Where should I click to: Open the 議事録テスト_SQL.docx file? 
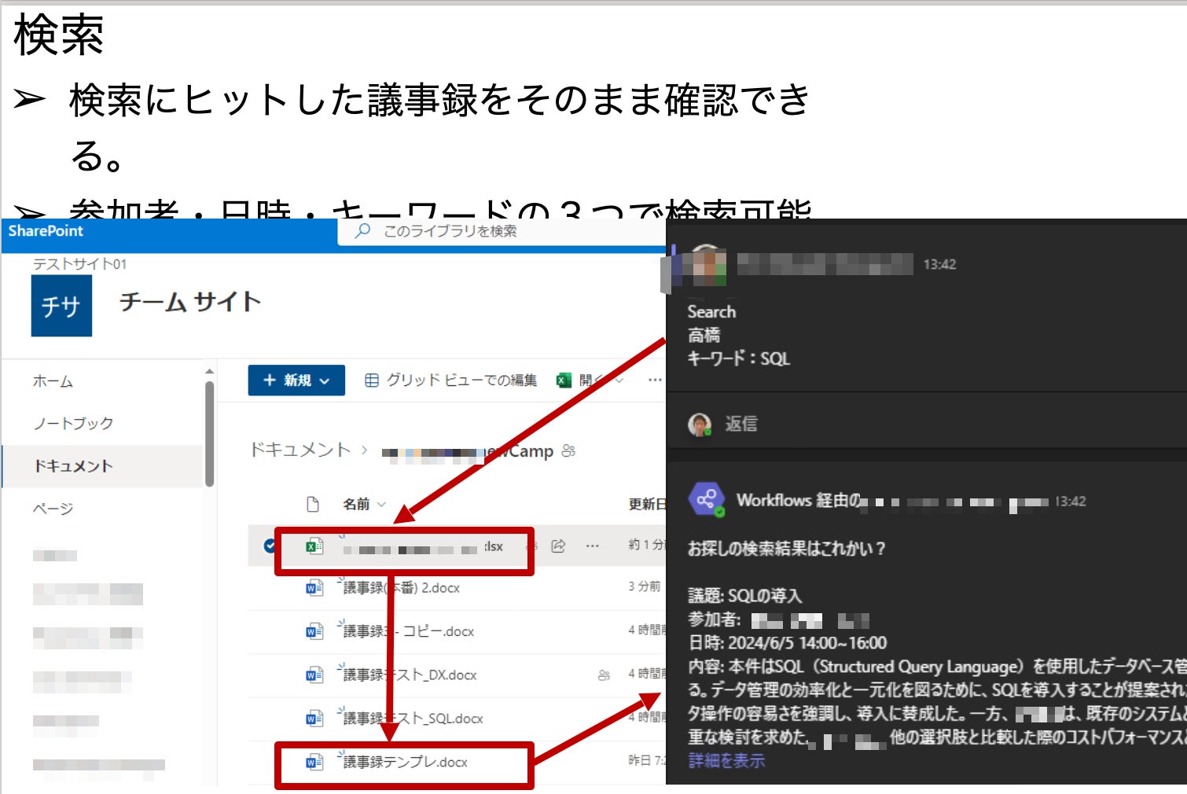pyautogui.click(x=413, y=719)
